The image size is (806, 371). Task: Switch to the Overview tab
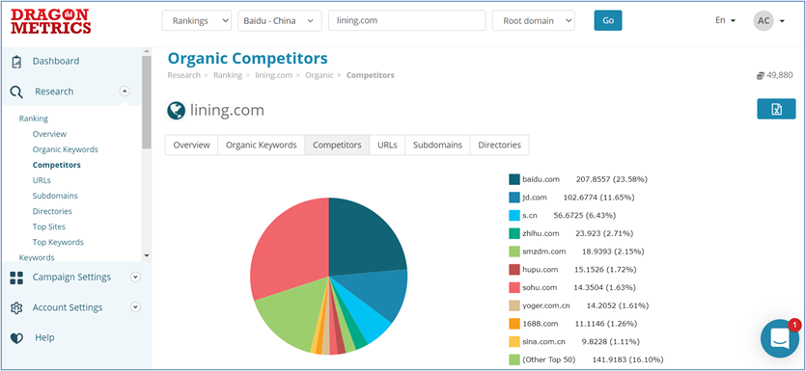(191, 146)
